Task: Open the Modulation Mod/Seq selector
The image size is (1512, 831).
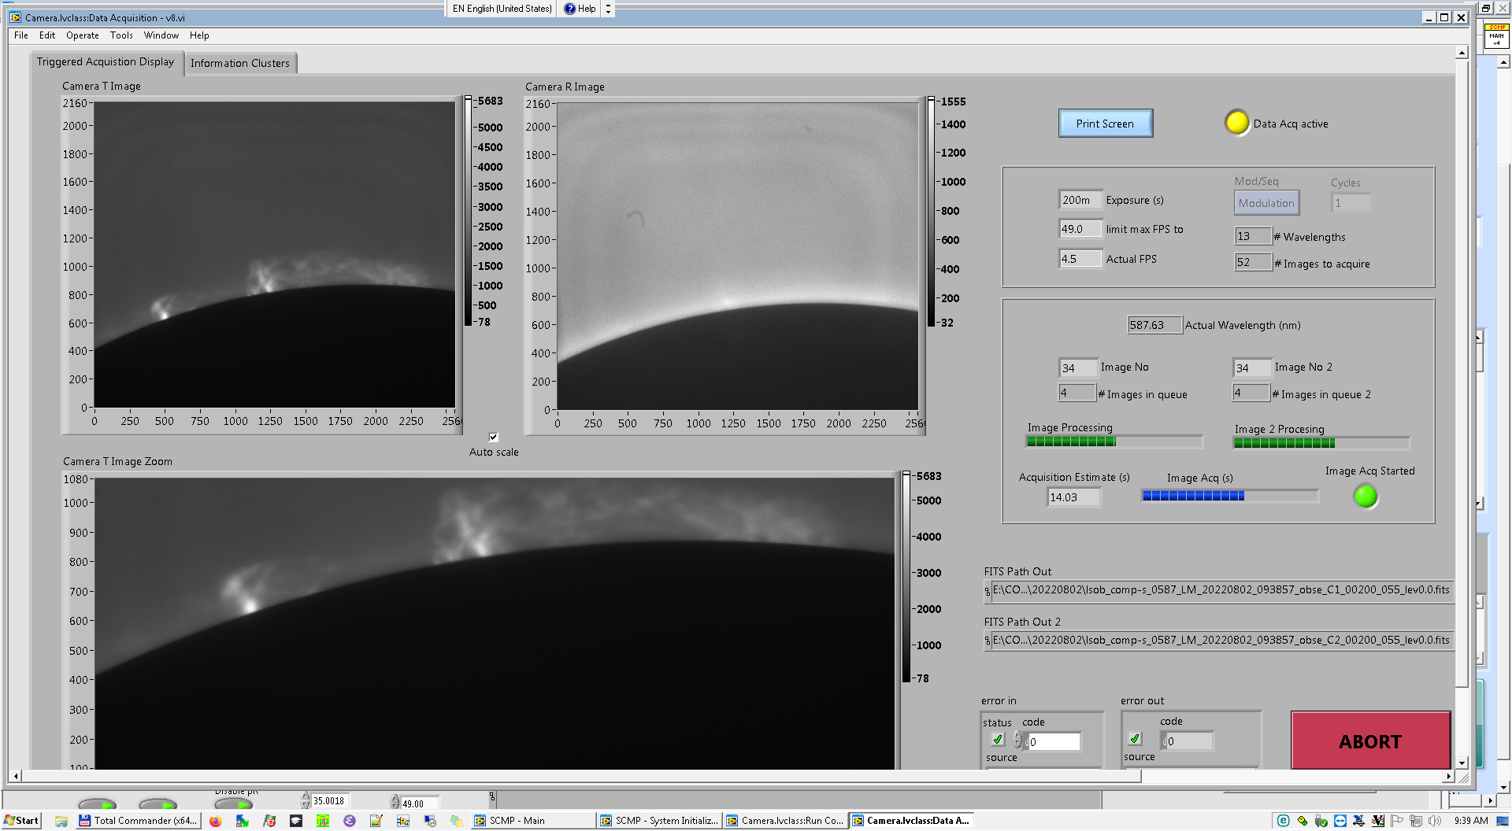Action: [1266, 203]
